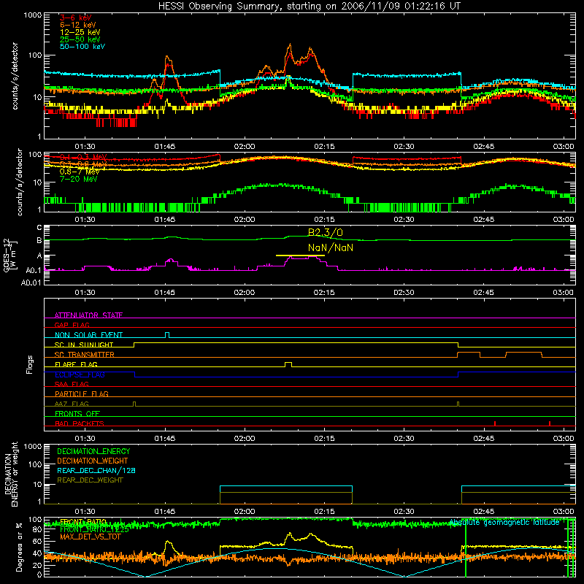Screen dimensions: 584x584
Task: Click the first SC_TRANSMITTER raised segment after 02:40
Action: (469, 354)
